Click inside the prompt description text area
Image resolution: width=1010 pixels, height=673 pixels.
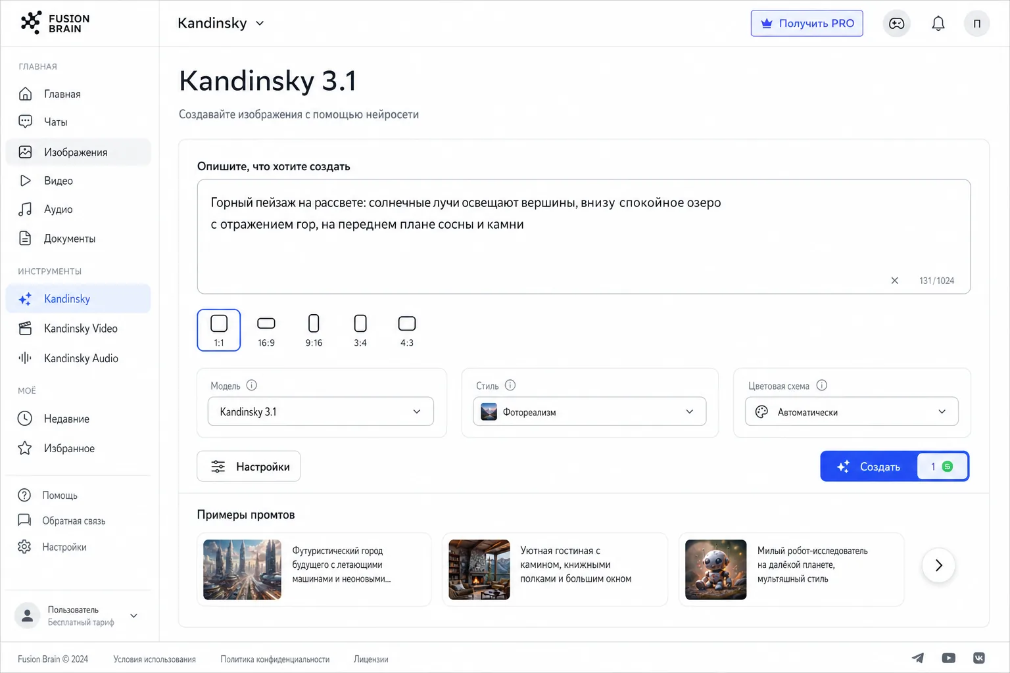pyautogui.click(x=584, y=237)
